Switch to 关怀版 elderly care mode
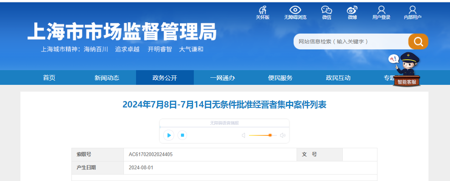 coord(263,10)
